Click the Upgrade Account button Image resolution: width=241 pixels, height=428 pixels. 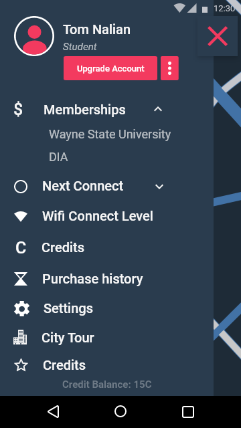click(110, 68)
